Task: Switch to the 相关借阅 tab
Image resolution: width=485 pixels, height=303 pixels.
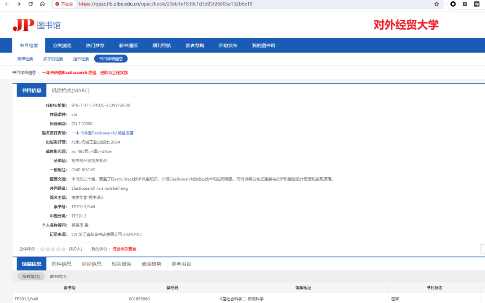Action: [x=122, y=264]
